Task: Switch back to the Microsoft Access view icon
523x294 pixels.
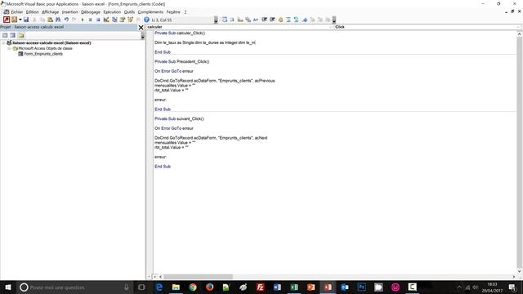Action: [7, 20]
